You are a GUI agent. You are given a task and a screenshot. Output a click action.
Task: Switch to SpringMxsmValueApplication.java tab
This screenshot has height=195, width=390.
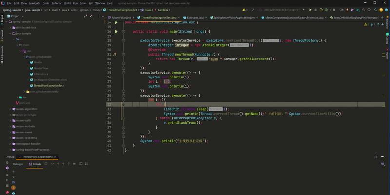[x=234, y=18]
